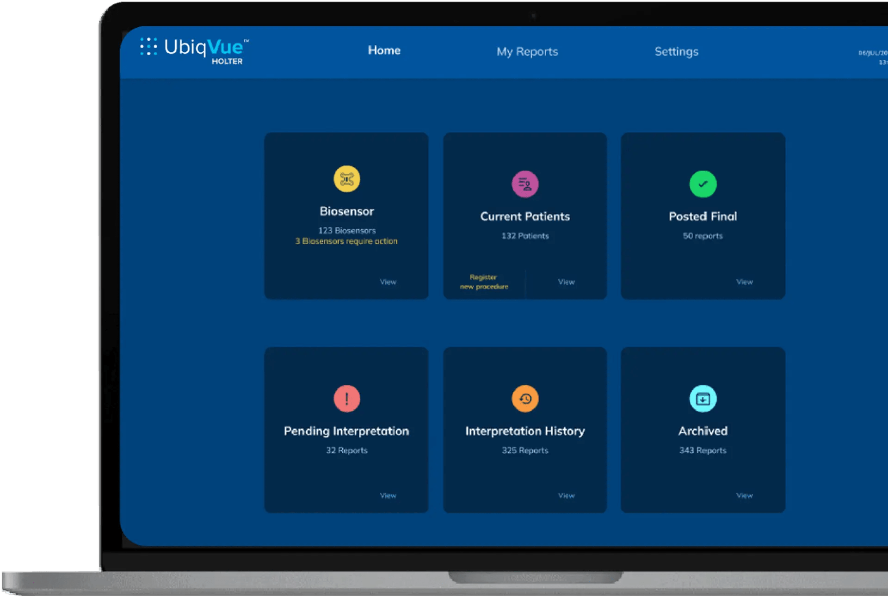Click the UbiqVue Holter logo

pyautogui.click(x=195, y=51)
